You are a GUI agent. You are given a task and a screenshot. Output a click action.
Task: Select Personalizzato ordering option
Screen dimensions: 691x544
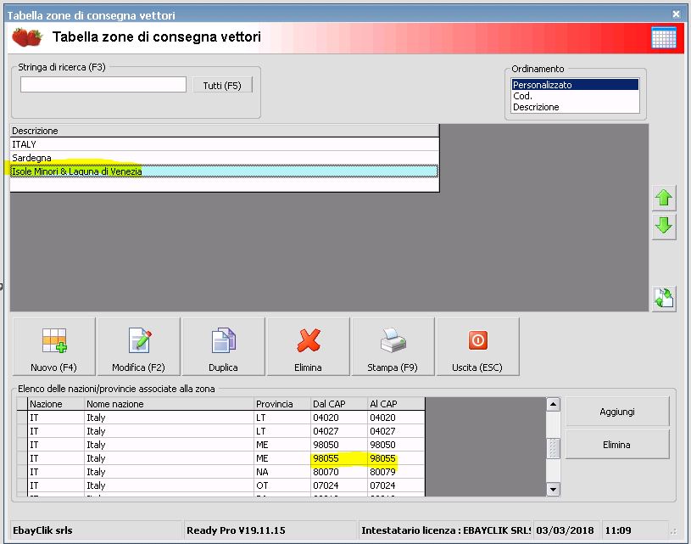click(x=575, y=85)
